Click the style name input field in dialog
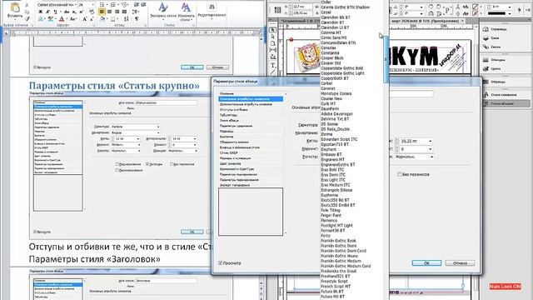The image size is (533, 300). [x=411, y=93]
